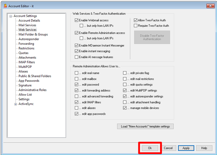Click the Account Editor title bar icon
Screen dimensions: 217x155
4,5
